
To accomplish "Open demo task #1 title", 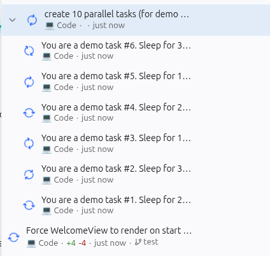I will click(116, 200).
